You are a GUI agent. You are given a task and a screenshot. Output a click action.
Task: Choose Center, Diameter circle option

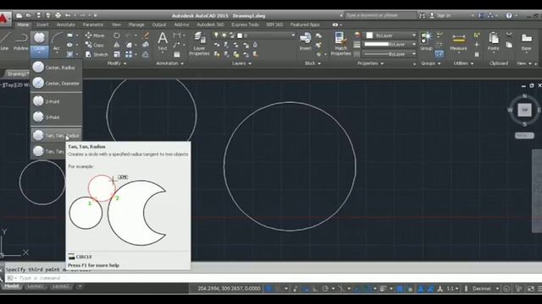click(57, 84)
